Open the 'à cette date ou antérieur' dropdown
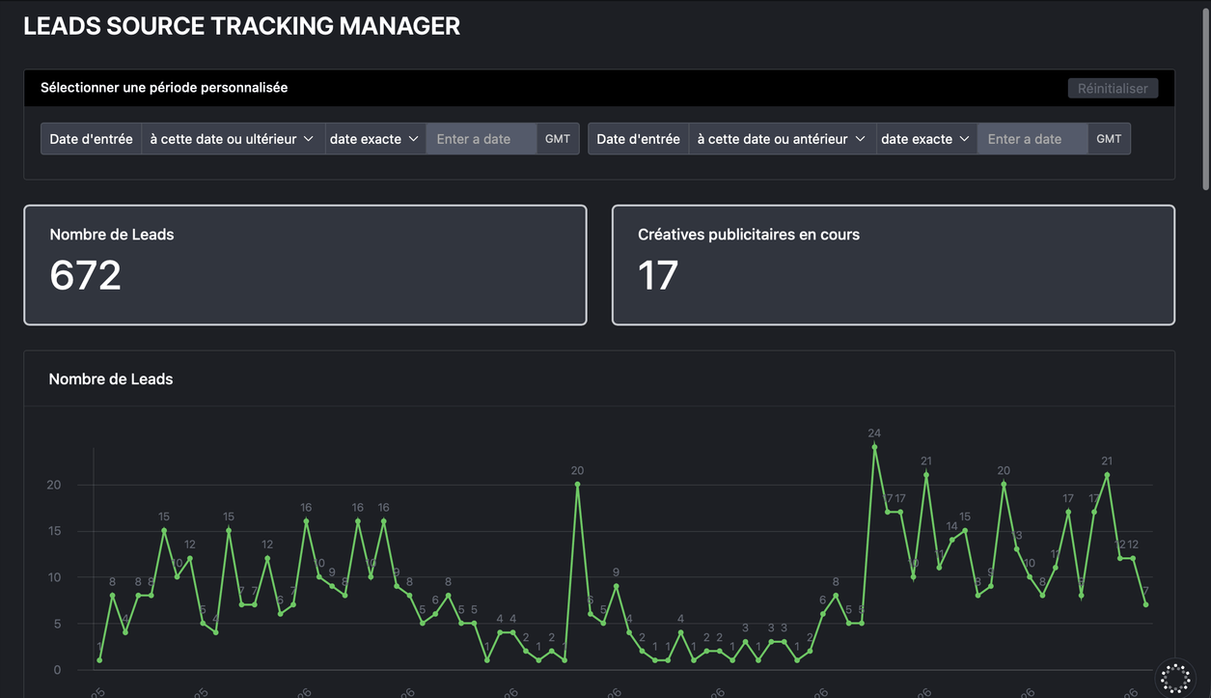 (x=782, y=139)
